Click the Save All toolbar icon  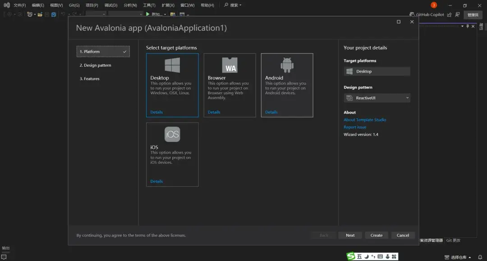[53, 14]
